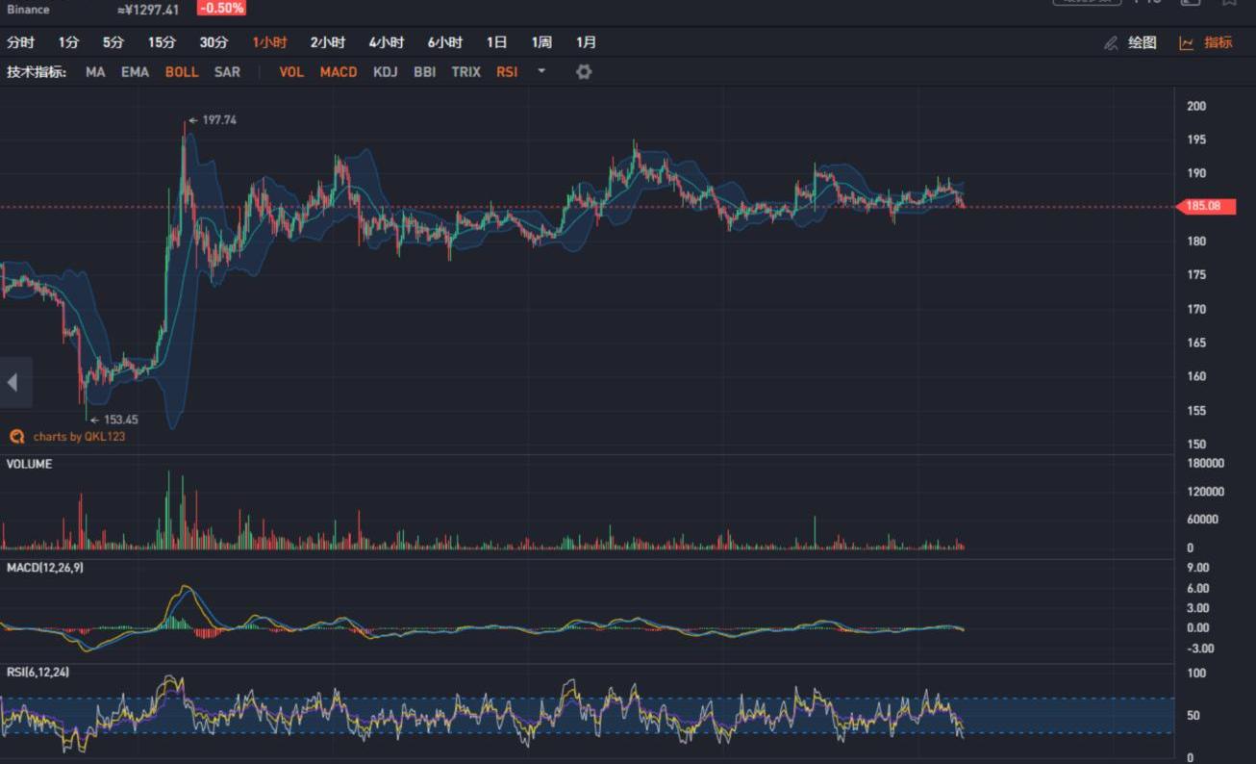Click the 185.08 current price marker
The image size is (1256, 764).
[x=1208, y=206]
